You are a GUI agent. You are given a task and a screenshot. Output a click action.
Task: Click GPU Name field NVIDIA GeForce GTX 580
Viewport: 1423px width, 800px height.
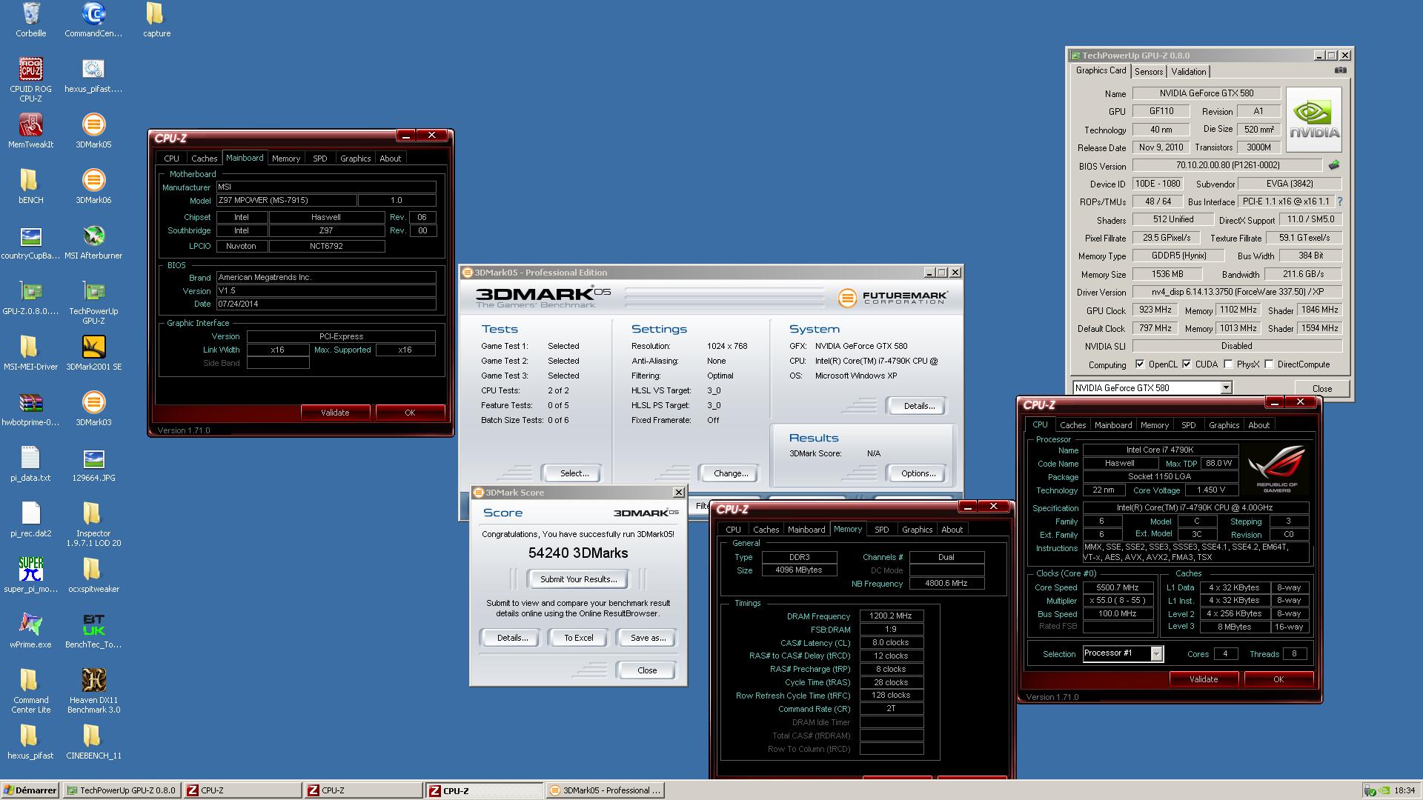1207,93
